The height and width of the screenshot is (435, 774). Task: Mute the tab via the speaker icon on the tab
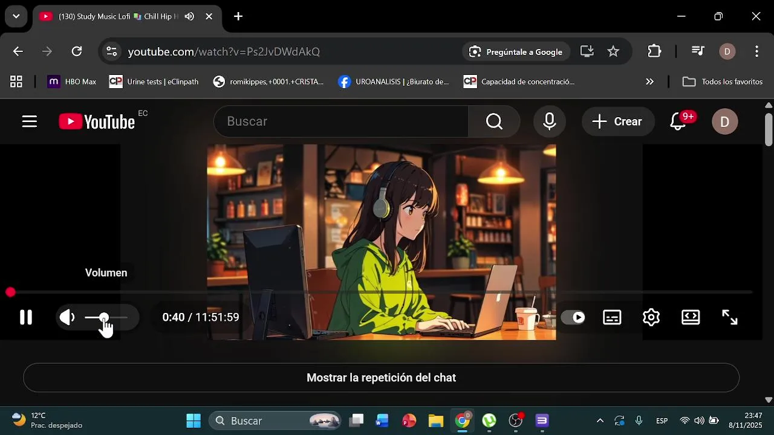pyautogui.click(x=189, y=16)
